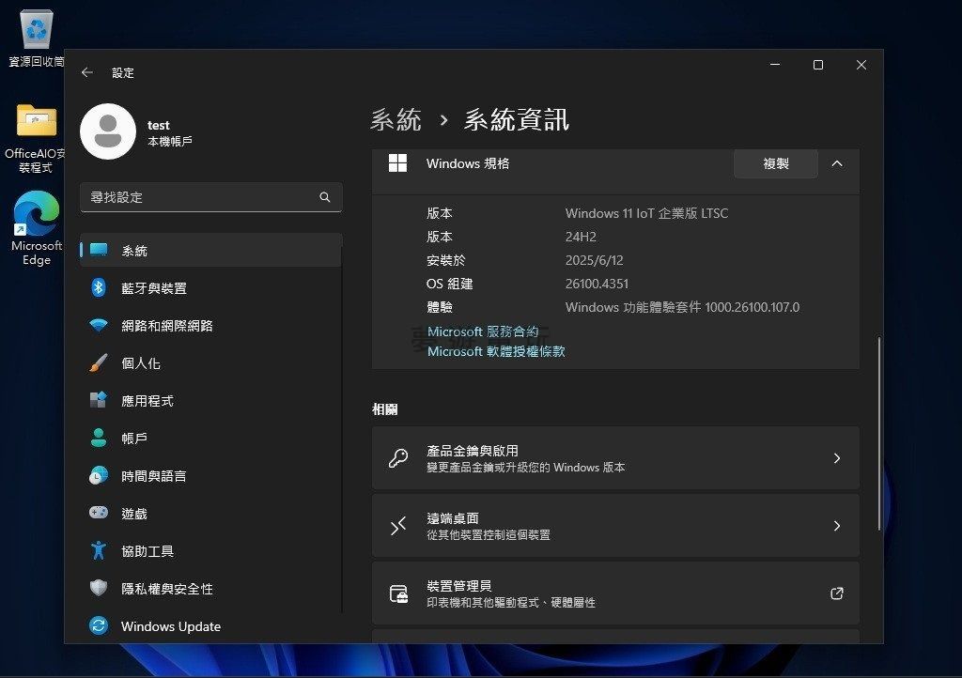Open 時間與語言 settings category
Screen dimensions: 962x678
pos(210,476)
